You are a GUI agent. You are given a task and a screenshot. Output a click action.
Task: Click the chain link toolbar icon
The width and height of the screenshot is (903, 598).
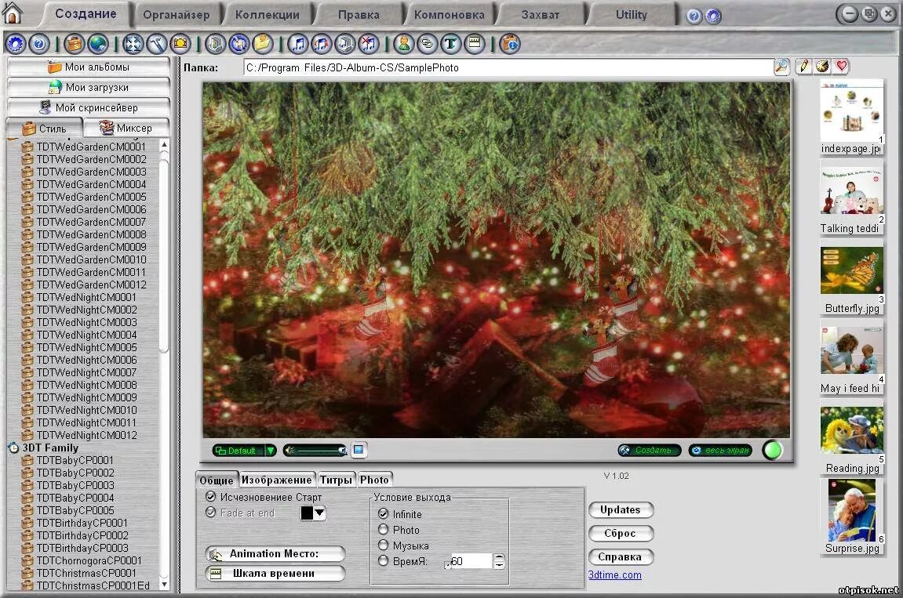pyautogui.click(x=428, y=44)
